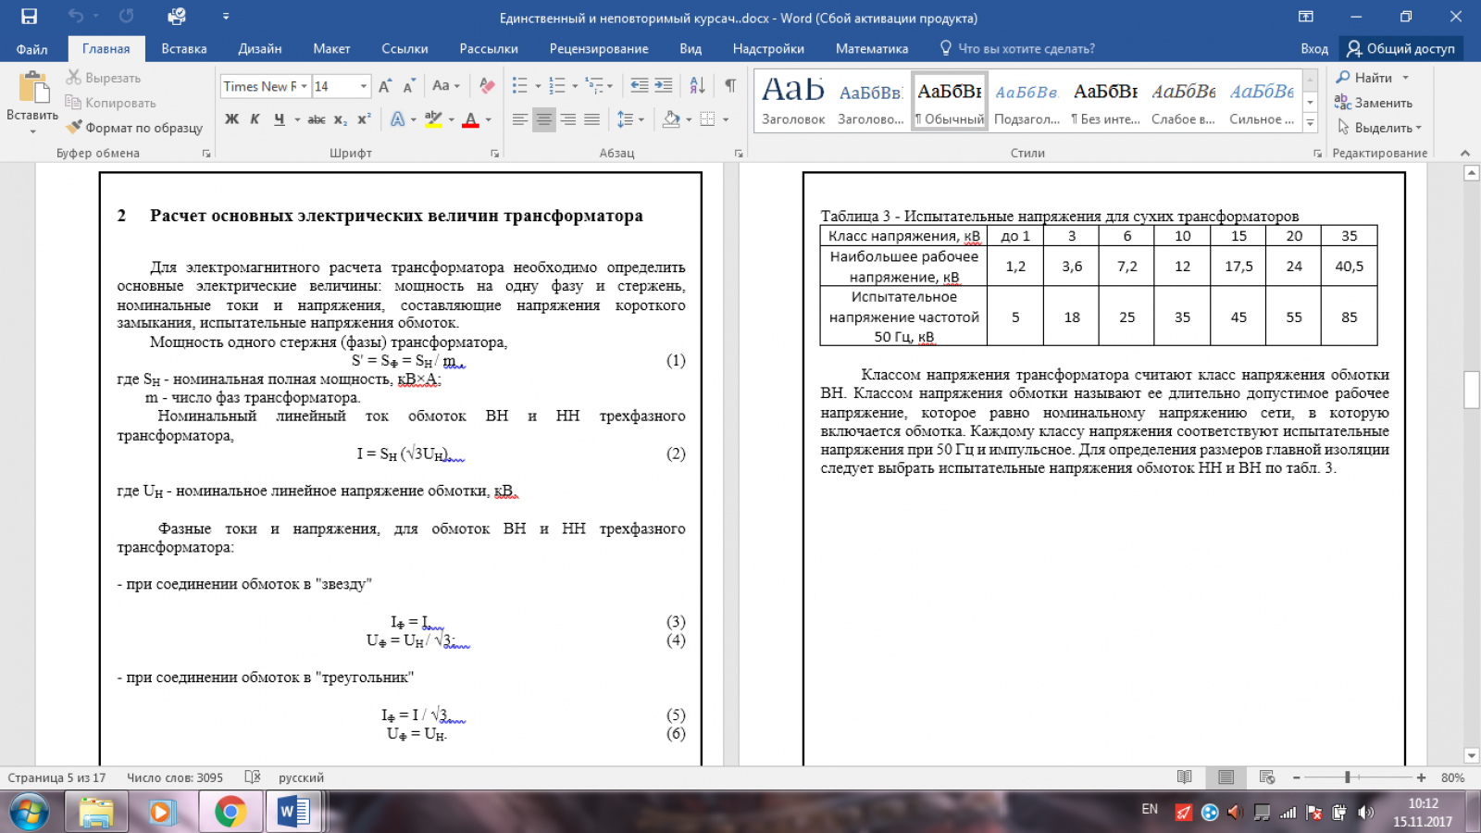Screen dimensions: 1481x833
Task: Apply numbered list icon
Action: click(x=556, y=85)
